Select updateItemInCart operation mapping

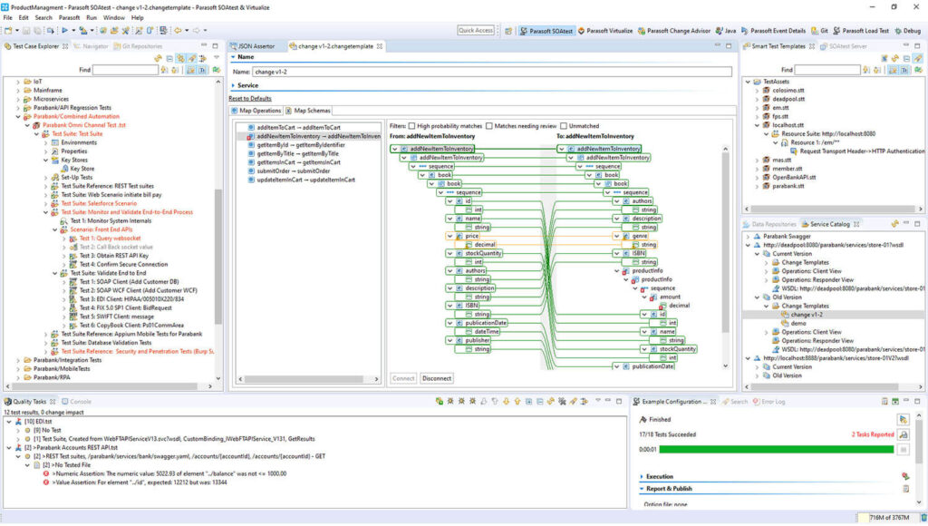[305, 180]
